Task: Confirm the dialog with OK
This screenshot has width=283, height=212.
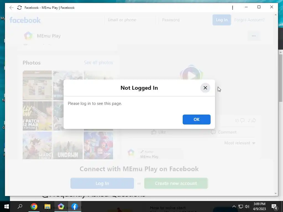Action: click(196, 119)
